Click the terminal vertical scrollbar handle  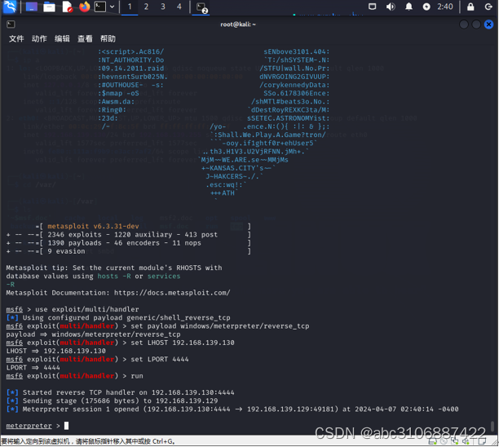click(492, 426)
